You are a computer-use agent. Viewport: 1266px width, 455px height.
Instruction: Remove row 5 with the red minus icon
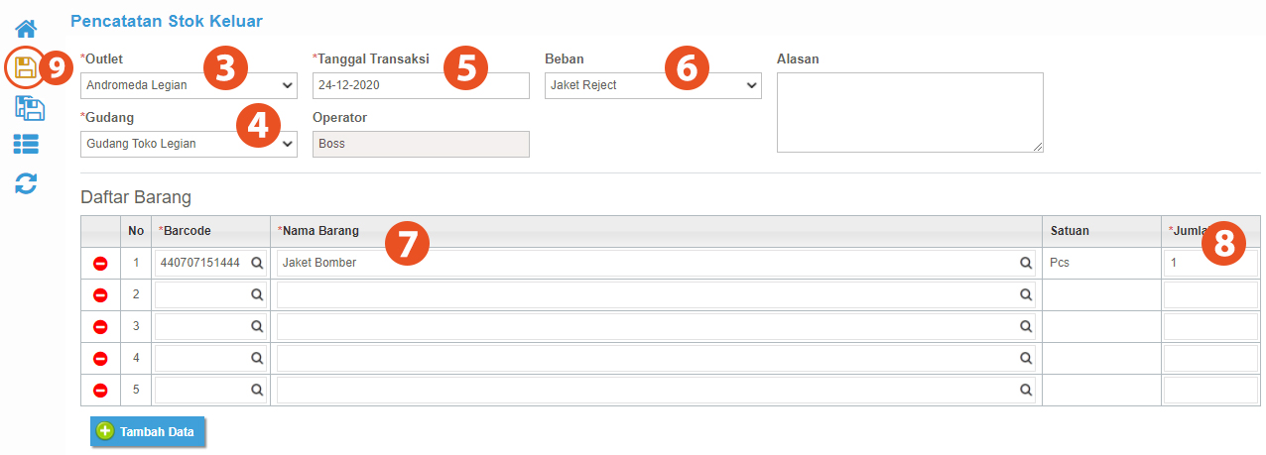pyautogui.click(x=100, y=391)
